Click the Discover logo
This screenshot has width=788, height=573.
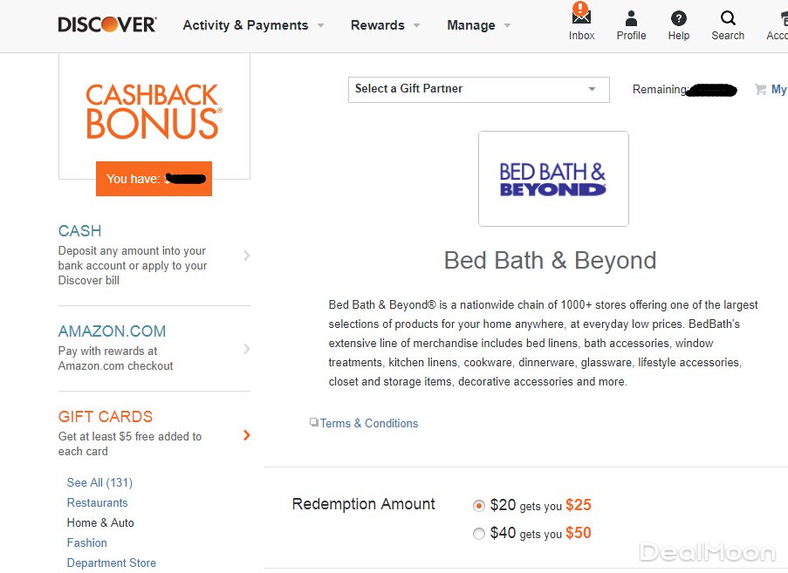[106, 24]
